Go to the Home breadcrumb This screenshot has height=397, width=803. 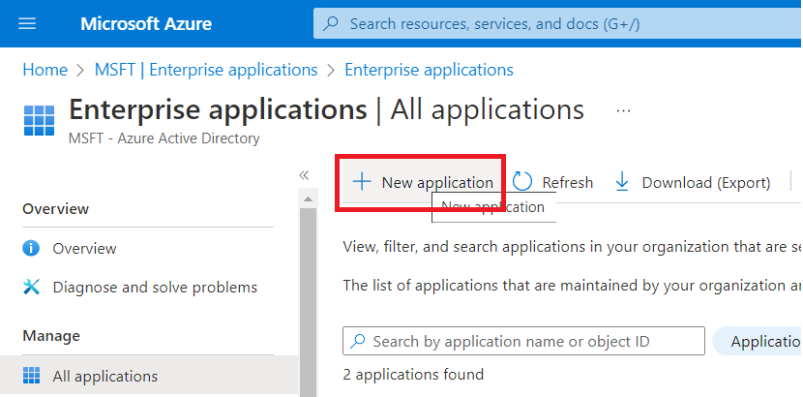[x=45, y=70]
